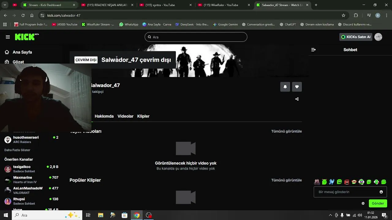This screenshot has height=220, width=392.
Task: Close the Stream - Kick Dashboard tab
Action: [x=74, y=5]
